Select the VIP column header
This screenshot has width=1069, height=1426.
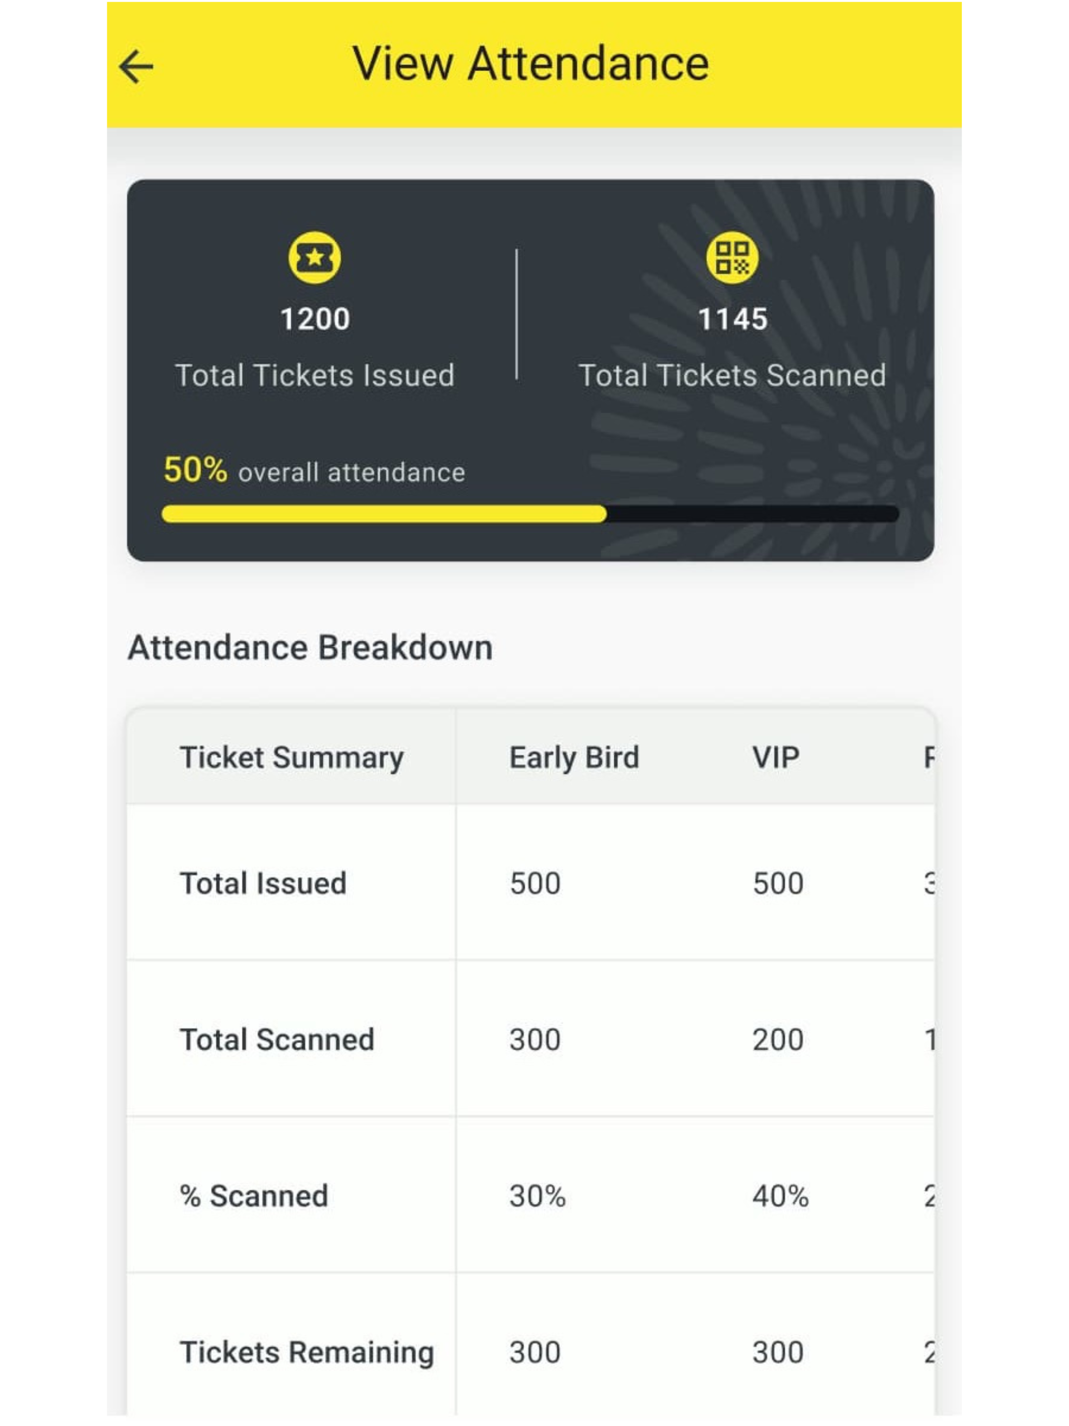[x=776, y=758]
